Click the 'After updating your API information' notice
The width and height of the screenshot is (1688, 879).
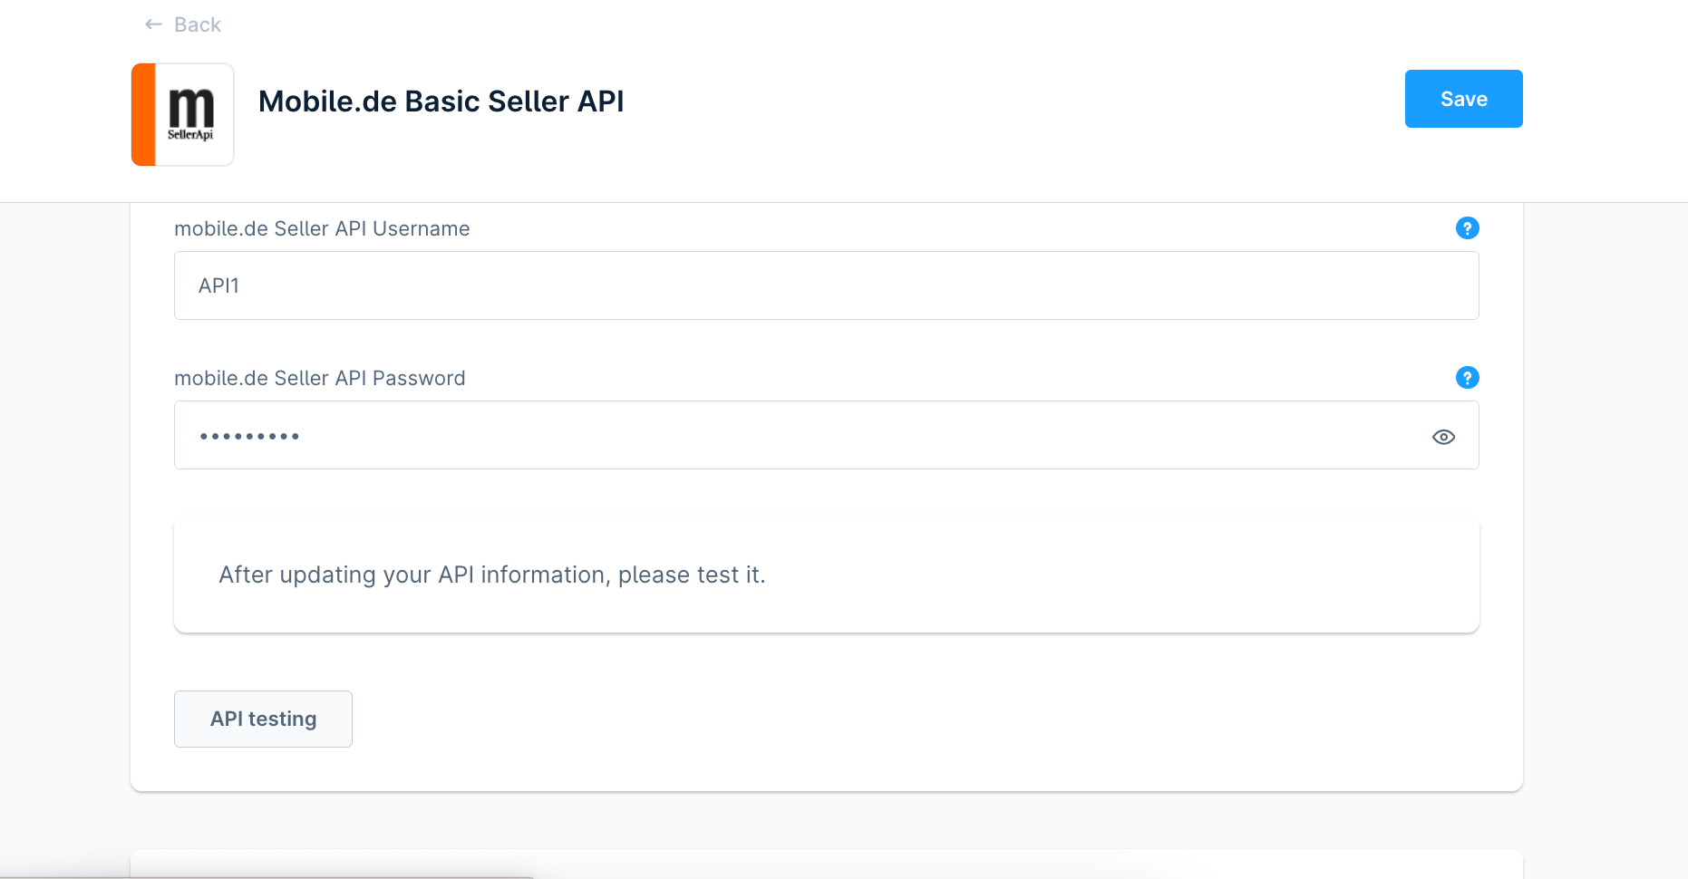[x=827, y=575]
